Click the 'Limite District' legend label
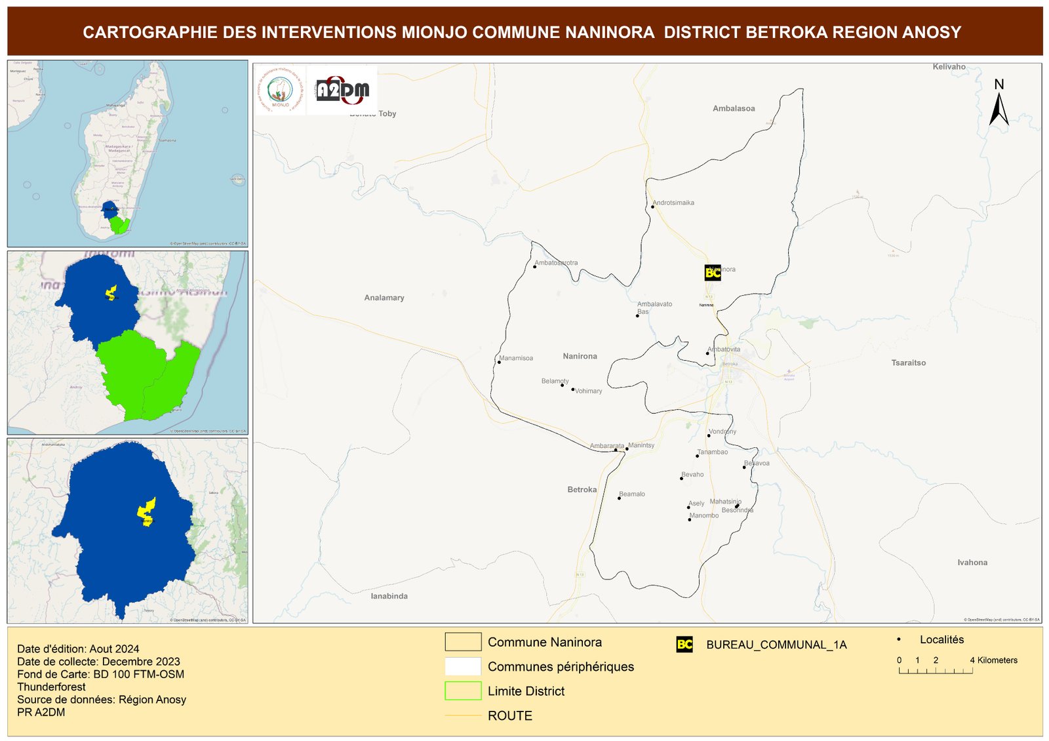The image size is (1049, 741). coord(526,691)
